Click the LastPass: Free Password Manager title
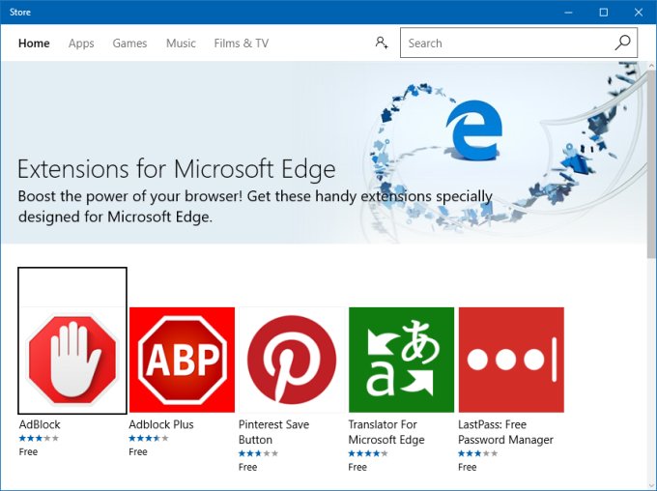 pos(505,432)
